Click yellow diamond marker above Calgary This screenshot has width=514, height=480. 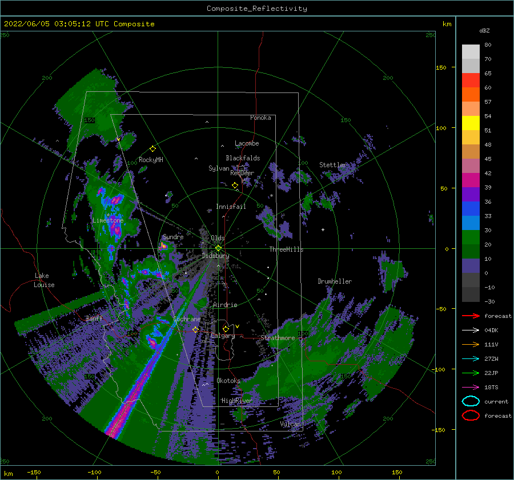click(x=226, y=329)
